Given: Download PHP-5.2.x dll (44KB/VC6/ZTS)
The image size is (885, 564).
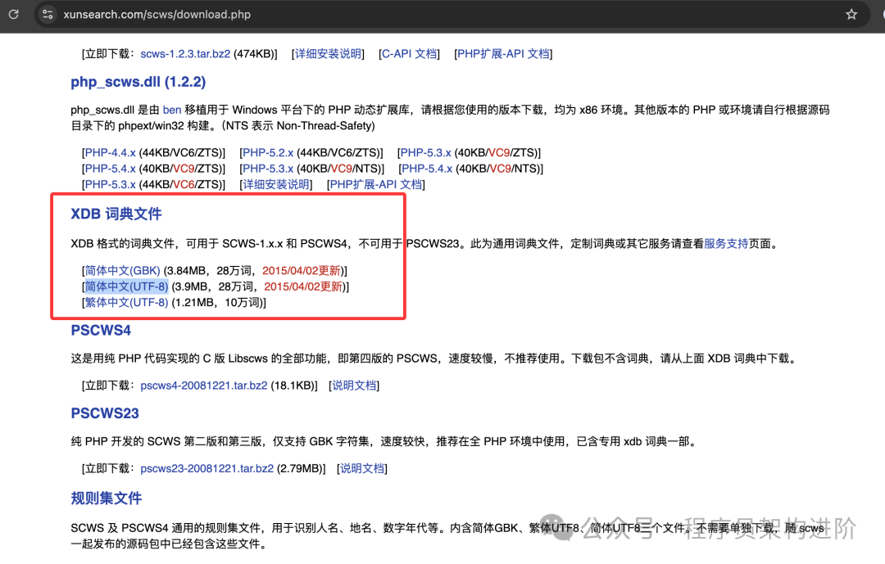Looking at the screenshot, I should (268, 153).
